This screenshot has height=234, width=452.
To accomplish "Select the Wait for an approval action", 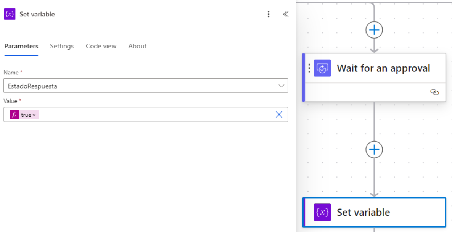I will [x=383, y=69].
